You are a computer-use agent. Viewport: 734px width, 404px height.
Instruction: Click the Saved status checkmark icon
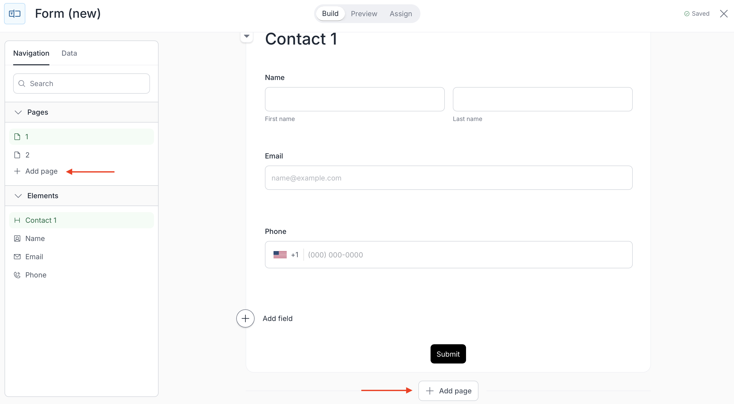coord(687,14)
